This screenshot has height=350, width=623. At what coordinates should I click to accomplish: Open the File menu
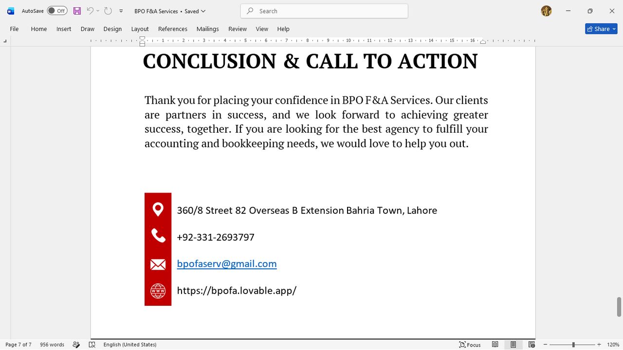15,29
